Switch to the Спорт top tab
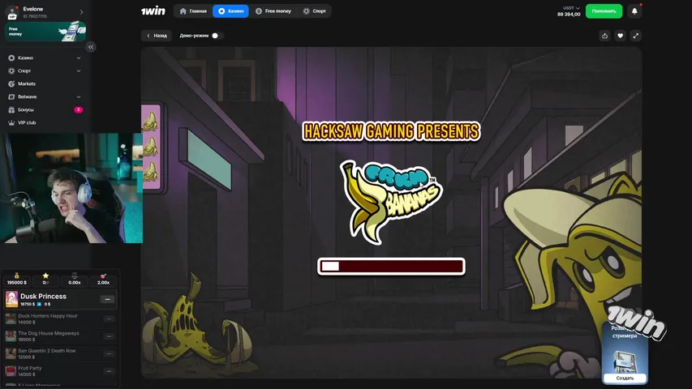Image resolution: width=692 pixels, height=389 pixels. (x=315, y=11)
